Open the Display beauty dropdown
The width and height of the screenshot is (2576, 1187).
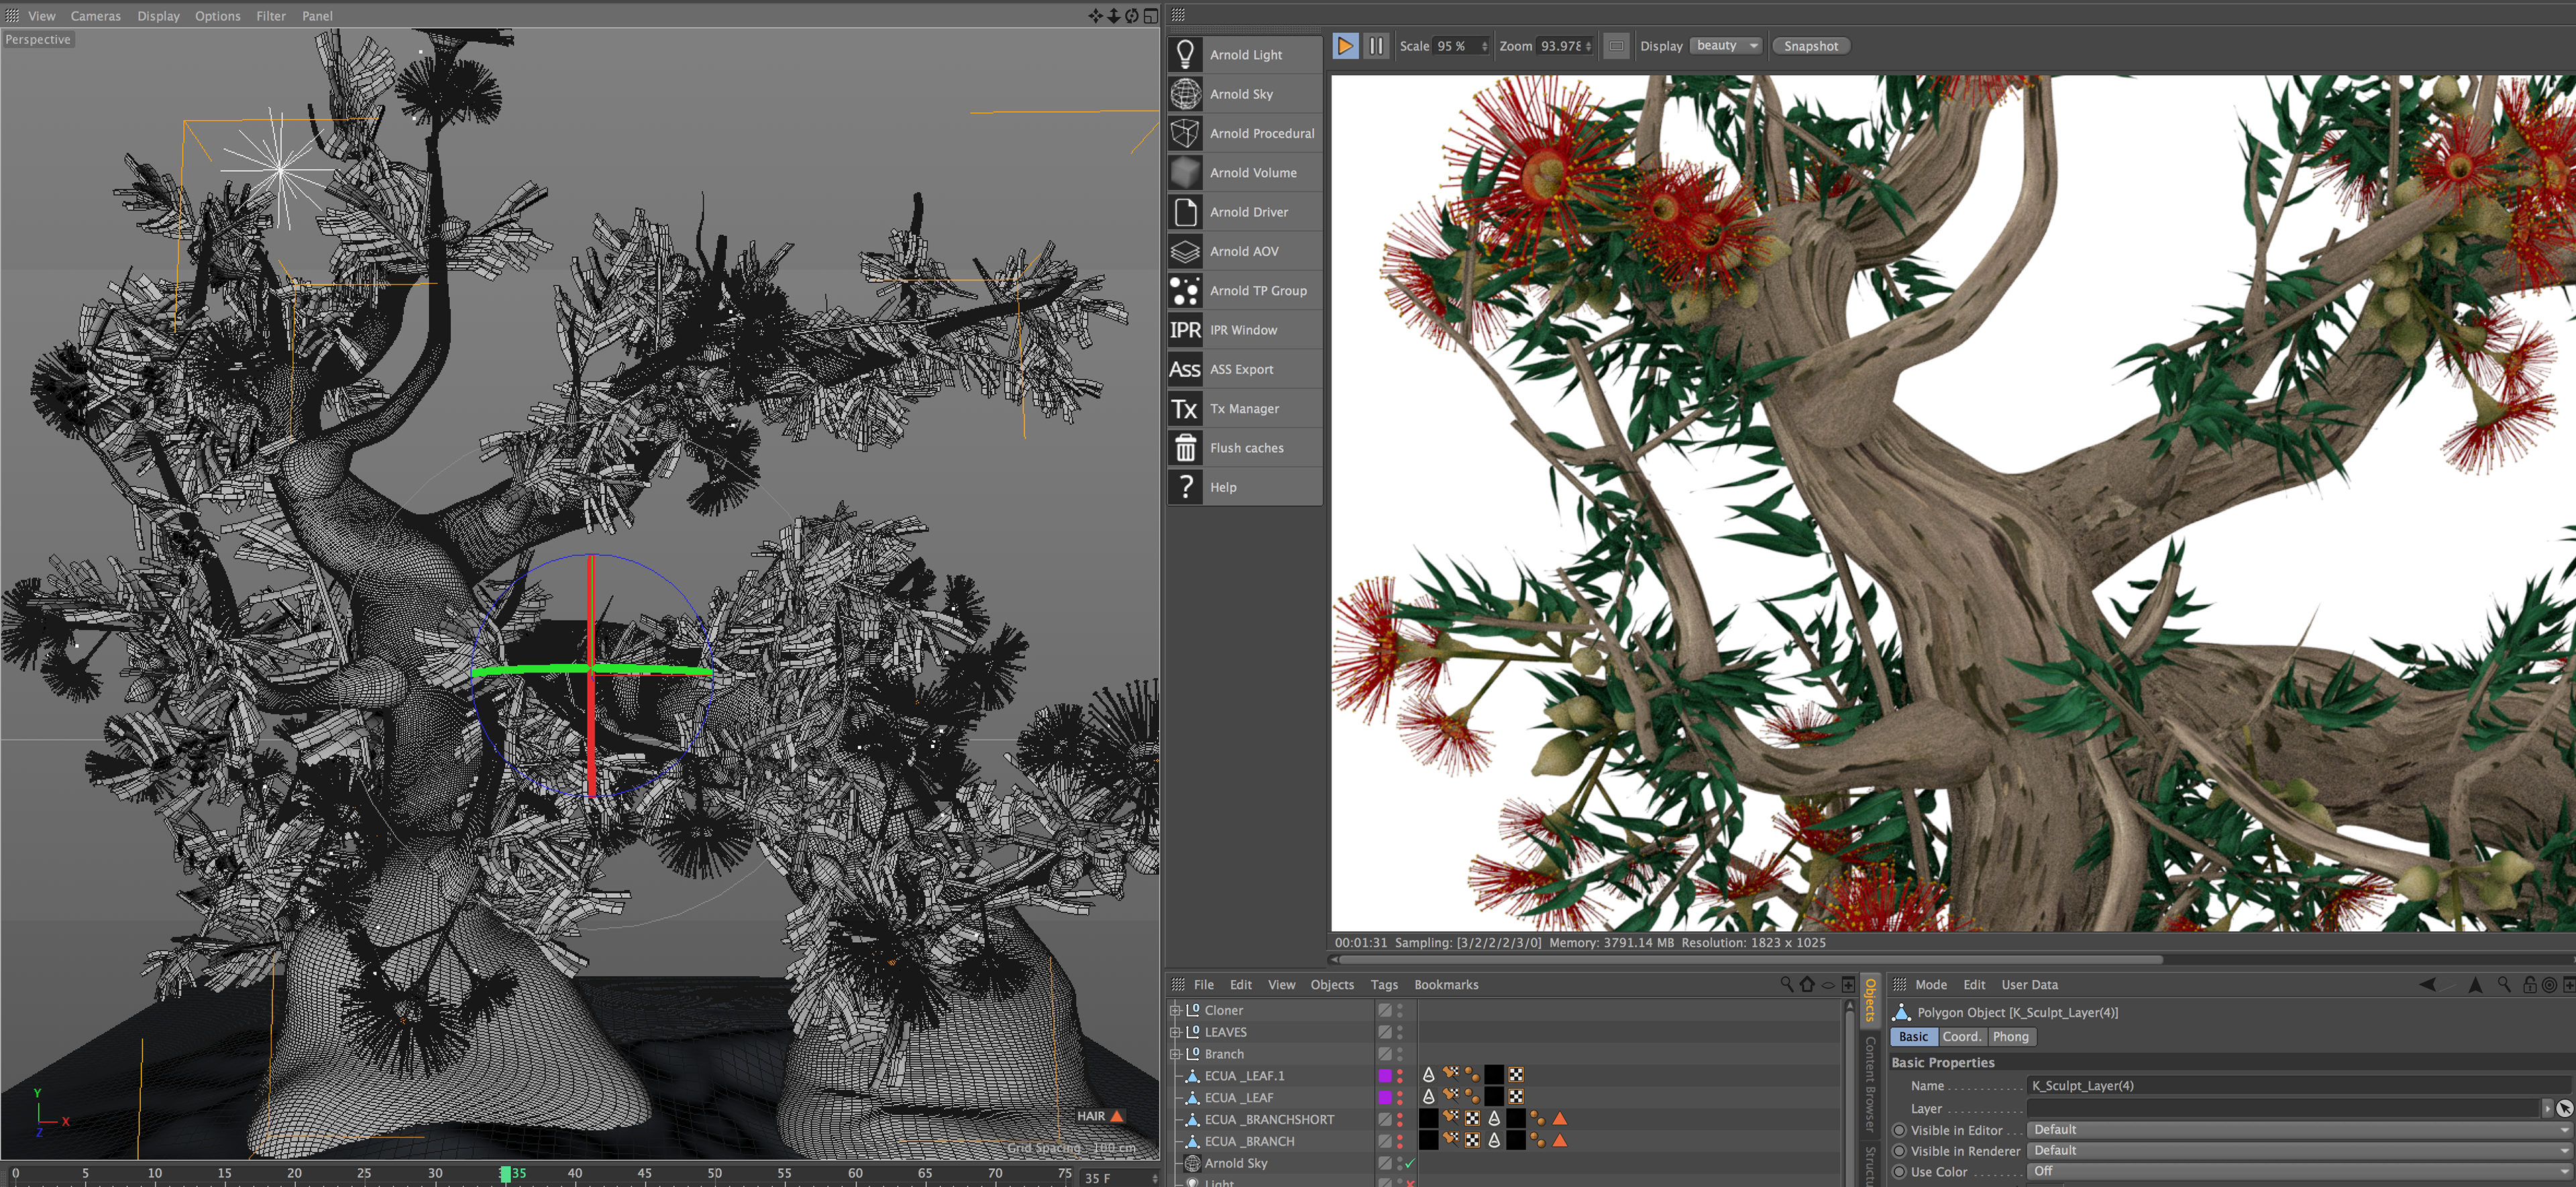[1725, 46]
